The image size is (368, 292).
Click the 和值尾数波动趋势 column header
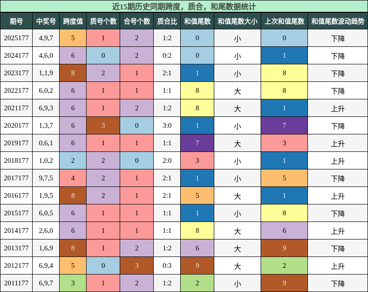(x=338, y=21)
